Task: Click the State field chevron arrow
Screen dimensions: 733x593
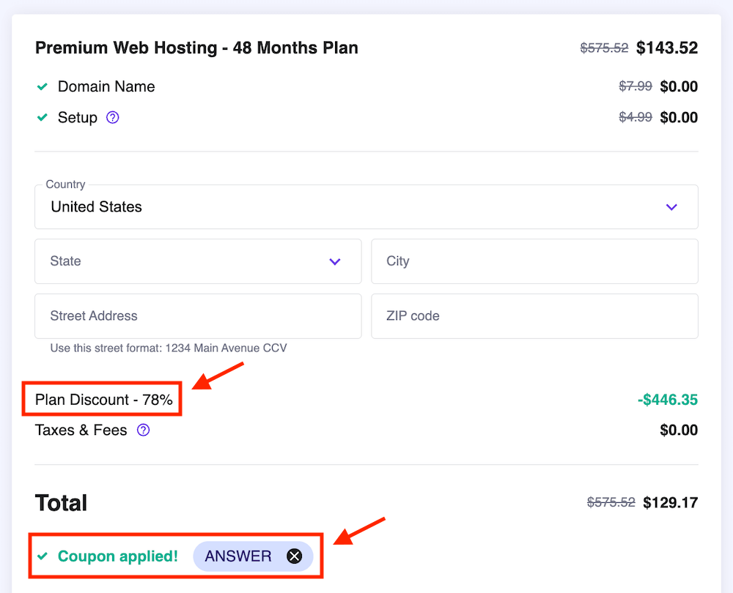Action: point(335,261)
